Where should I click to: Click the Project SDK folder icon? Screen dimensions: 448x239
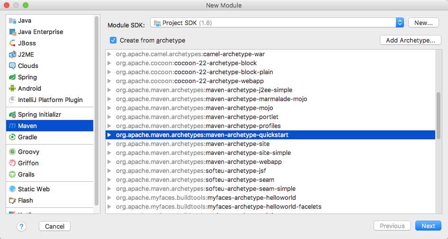tap(157, 23)
